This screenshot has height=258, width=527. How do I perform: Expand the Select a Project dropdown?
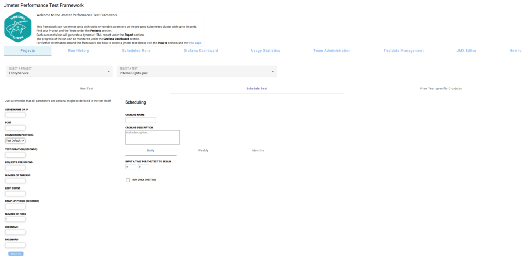pyautogui.click(x=59, y=71)
